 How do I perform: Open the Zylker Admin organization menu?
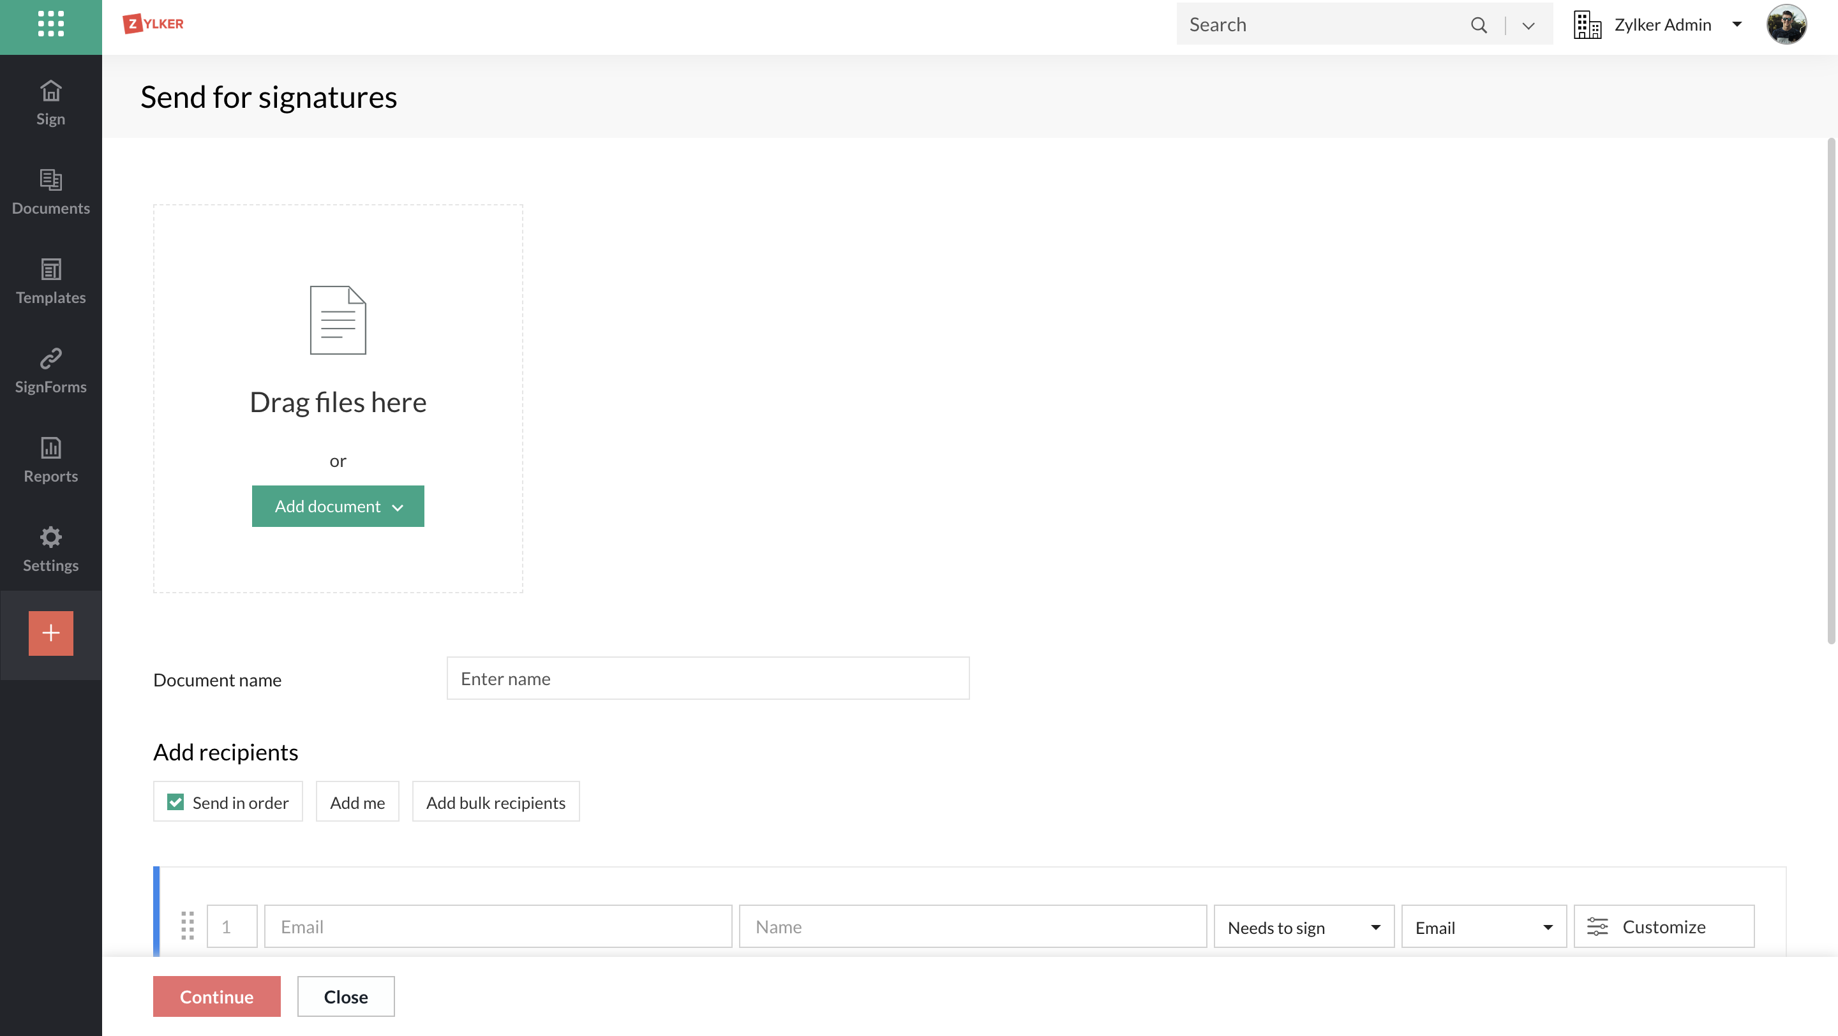click(1662, 25)
